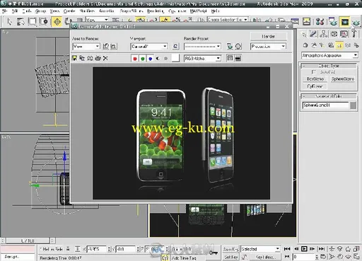Open the Production render mode dropdown
Image resolution: width=362 pixels, height=261 pixels.
268,47
